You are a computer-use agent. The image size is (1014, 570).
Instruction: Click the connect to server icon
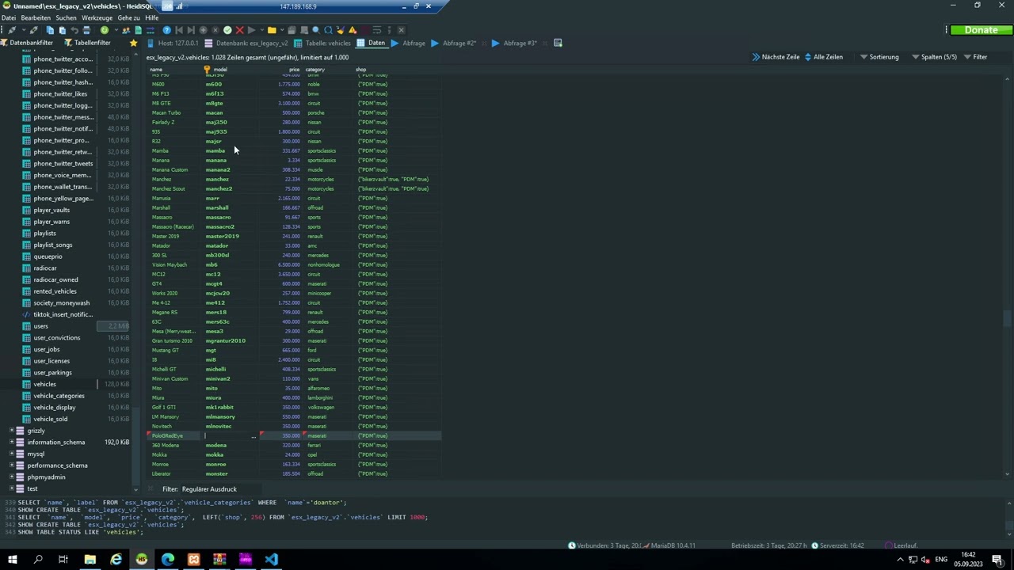[x=12, y=30]
